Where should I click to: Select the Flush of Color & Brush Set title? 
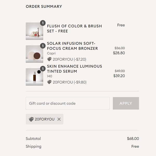click(74, 29)
